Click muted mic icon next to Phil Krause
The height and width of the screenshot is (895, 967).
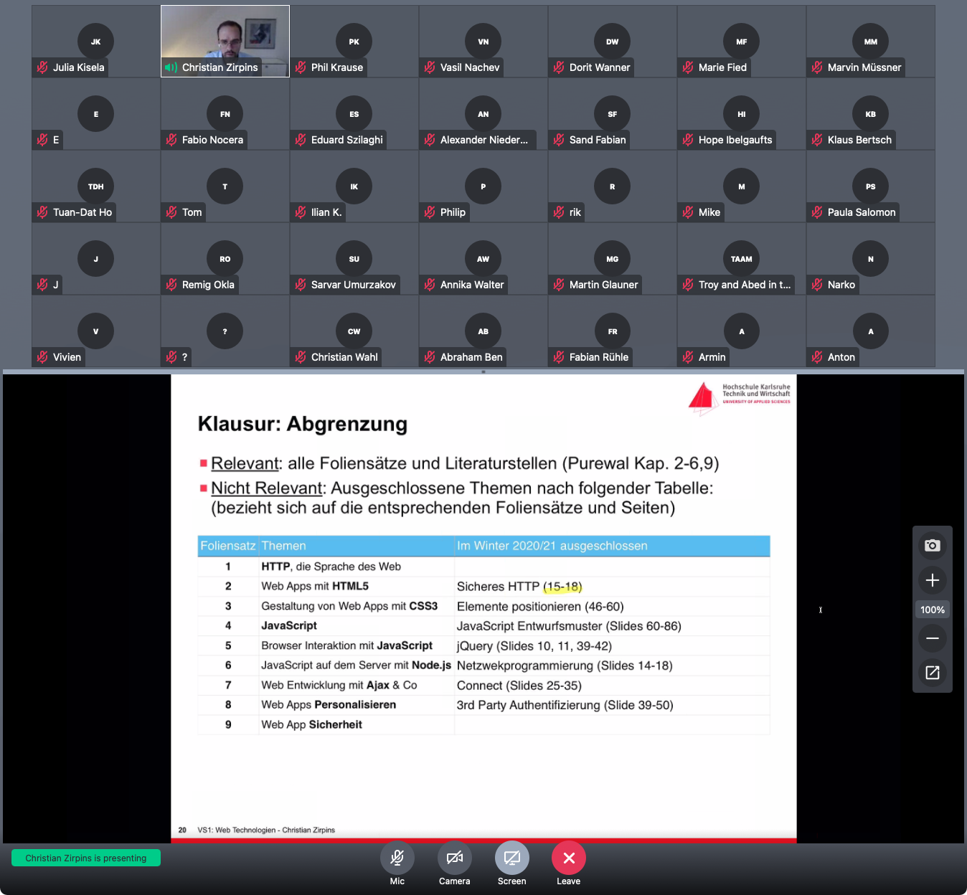(x=301, y=67)
